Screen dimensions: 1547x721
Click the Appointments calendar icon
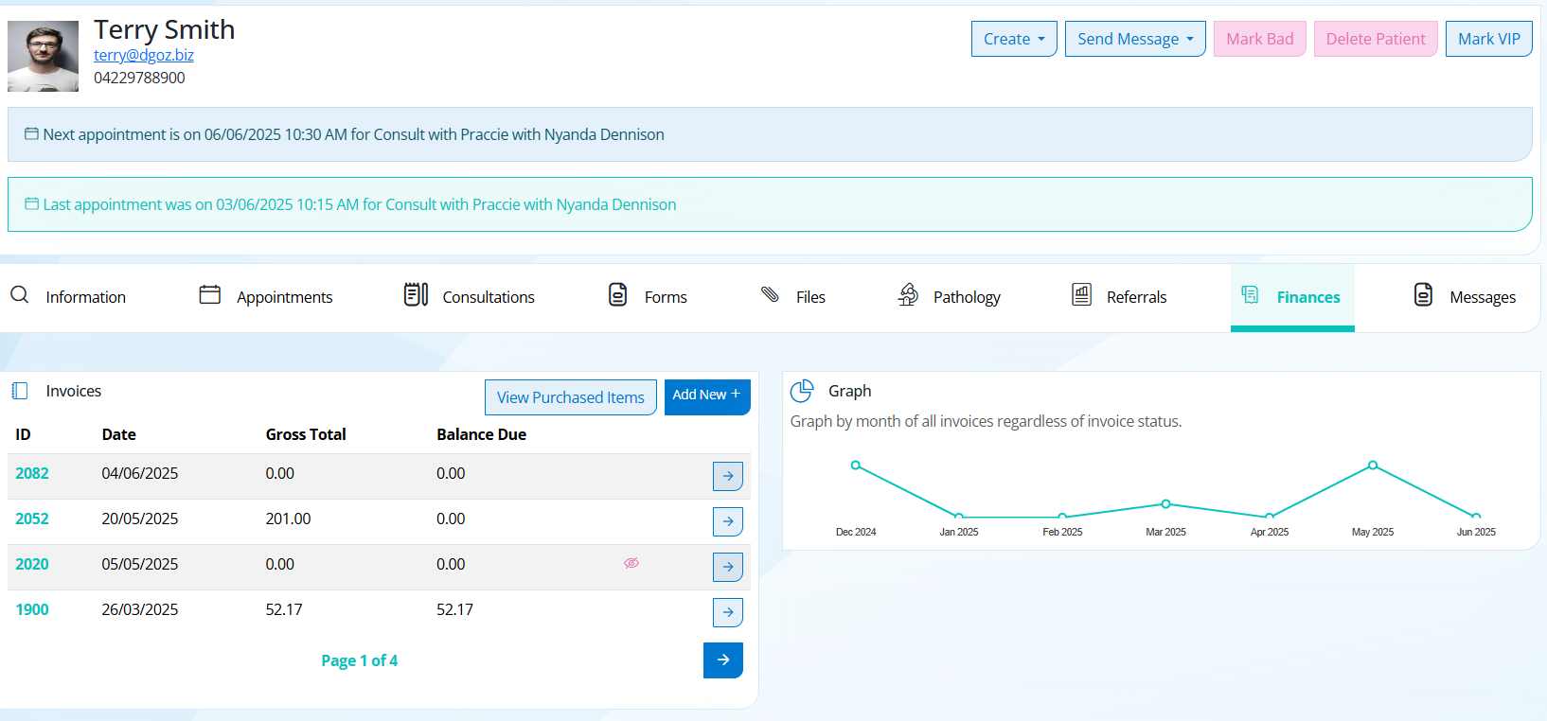(210, 295)
